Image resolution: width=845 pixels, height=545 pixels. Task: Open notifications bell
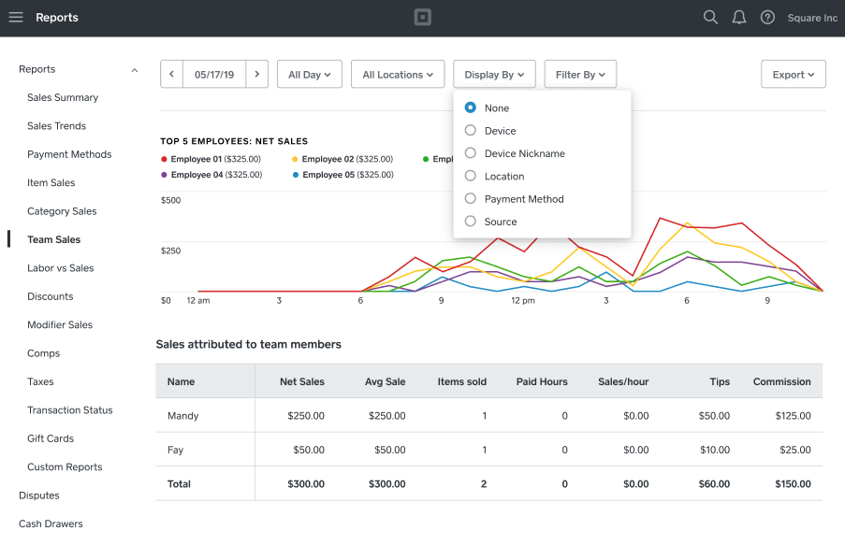[739, 17]
